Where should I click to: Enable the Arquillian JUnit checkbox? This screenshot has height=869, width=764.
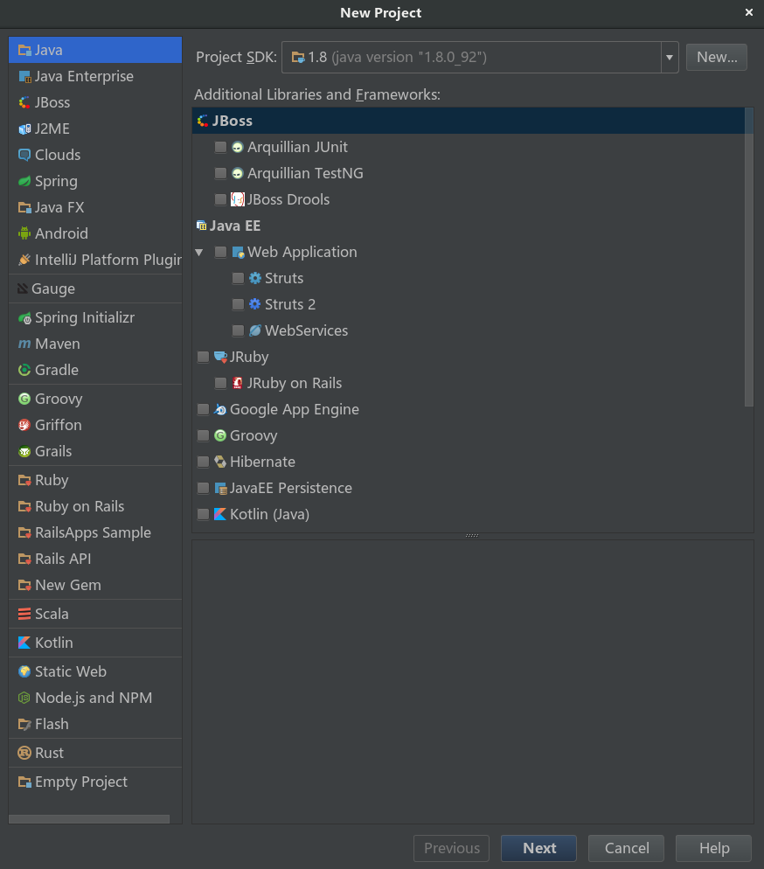coord(219,147)
